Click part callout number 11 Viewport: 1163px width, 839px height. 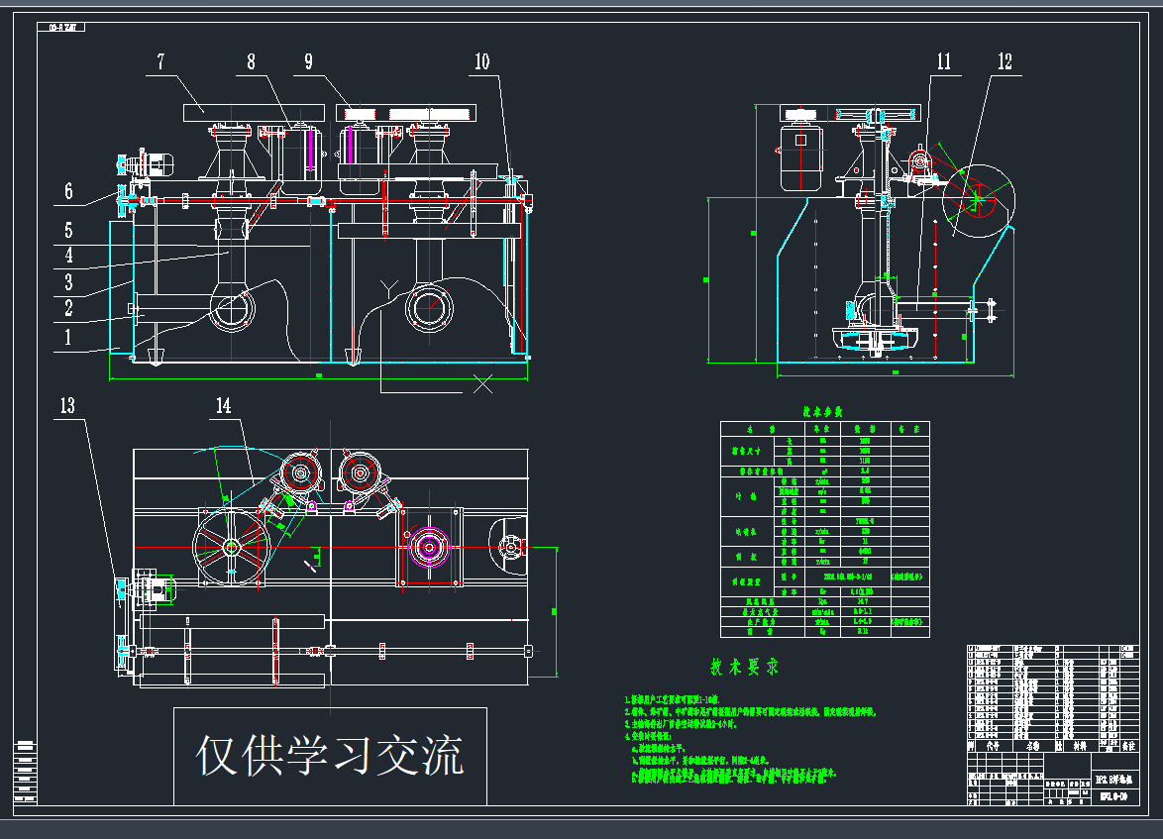pos(943,62)
